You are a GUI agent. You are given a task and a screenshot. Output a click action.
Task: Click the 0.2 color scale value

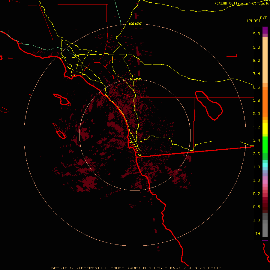[x=256, y=194]
